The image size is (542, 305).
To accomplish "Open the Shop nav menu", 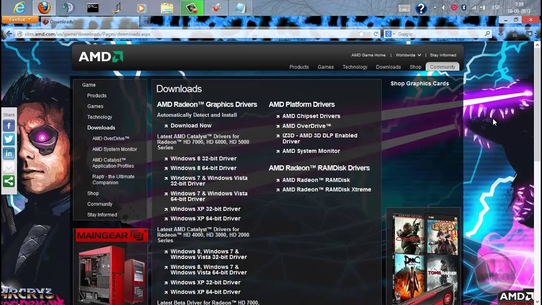I will [x=415, y=67].
